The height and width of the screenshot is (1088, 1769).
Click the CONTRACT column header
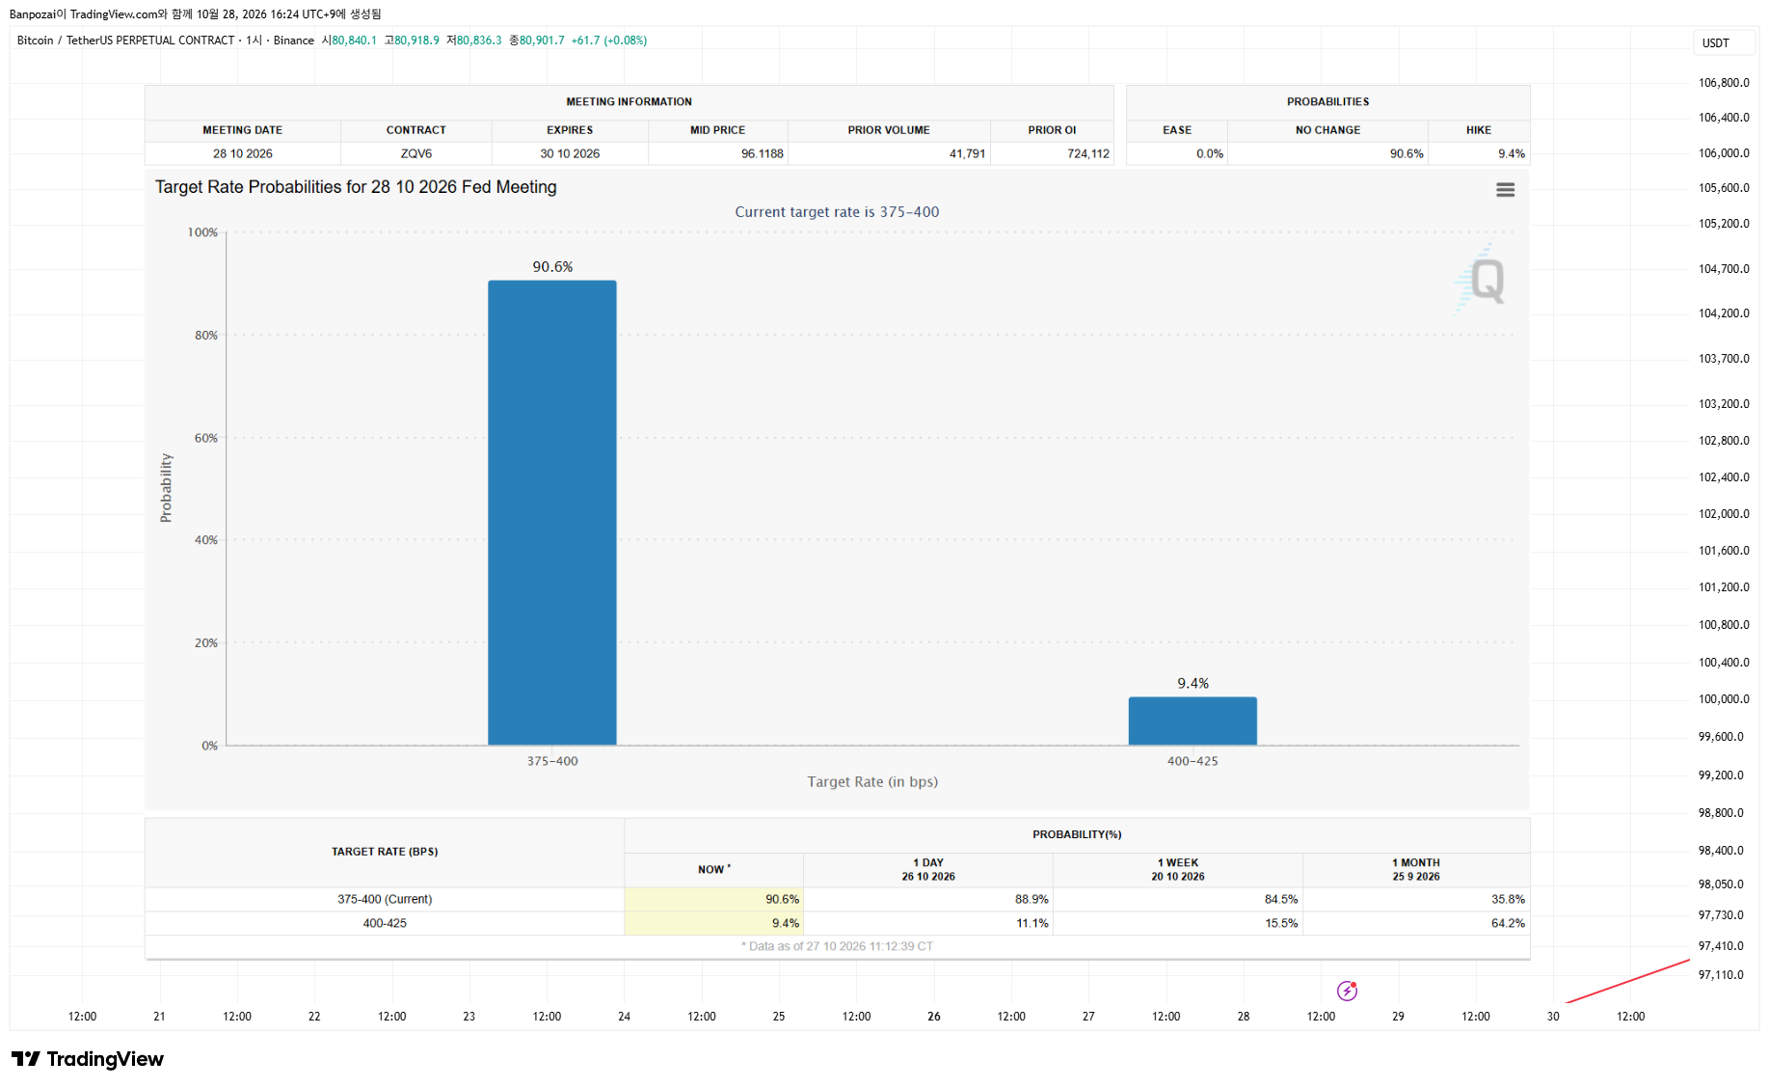[416, 130]
